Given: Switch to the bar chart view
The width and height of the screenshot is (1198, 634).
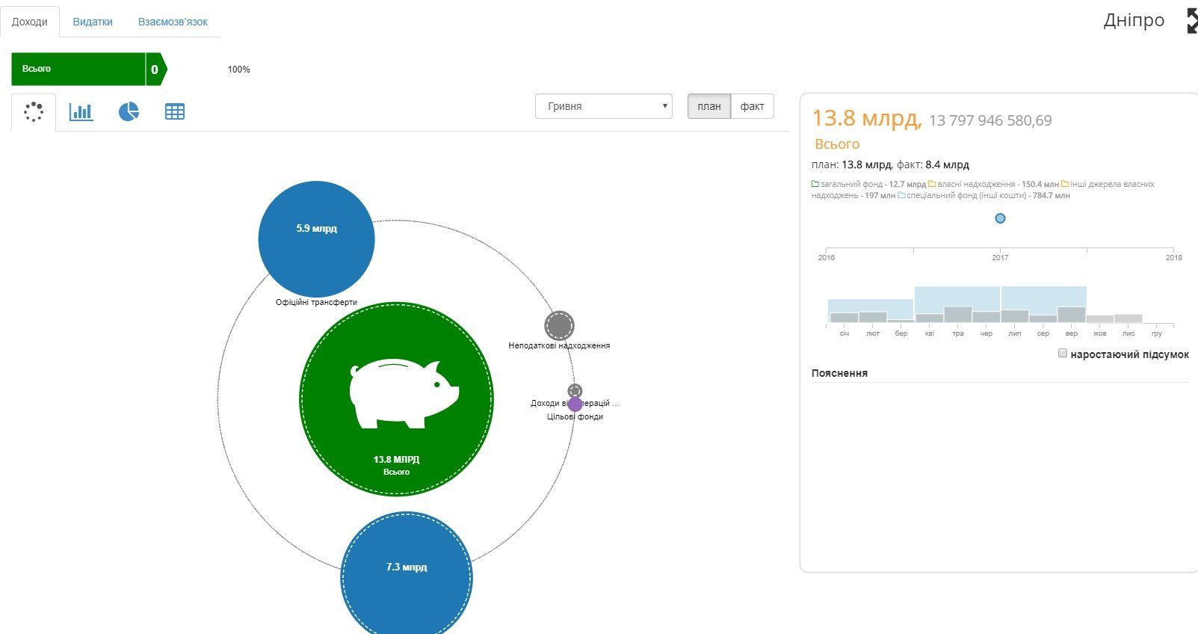Looking at the screenshot, I should (x=81, y=112).
